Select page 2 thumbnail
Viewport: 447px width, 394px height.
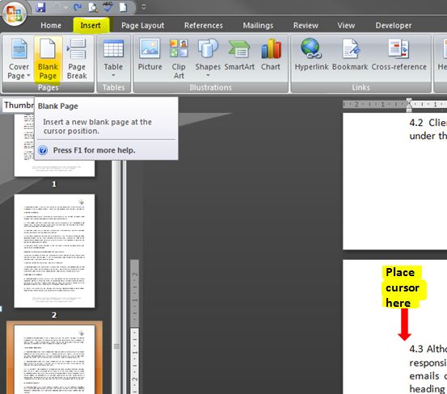point(54,251)
